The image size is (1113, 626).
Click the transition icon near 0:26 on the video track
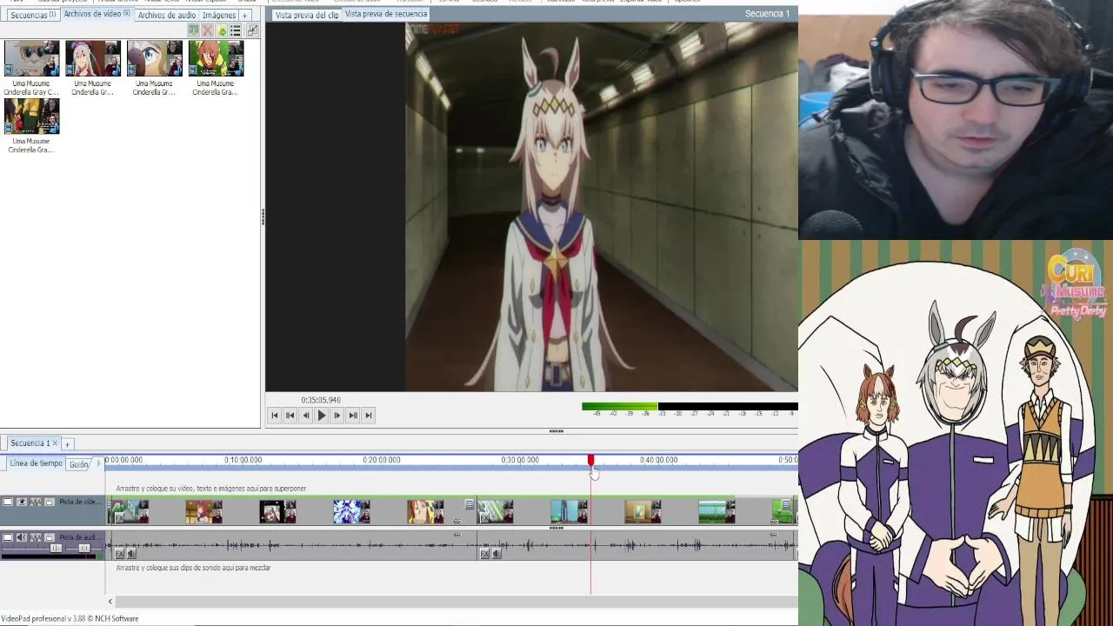(470, 504)
